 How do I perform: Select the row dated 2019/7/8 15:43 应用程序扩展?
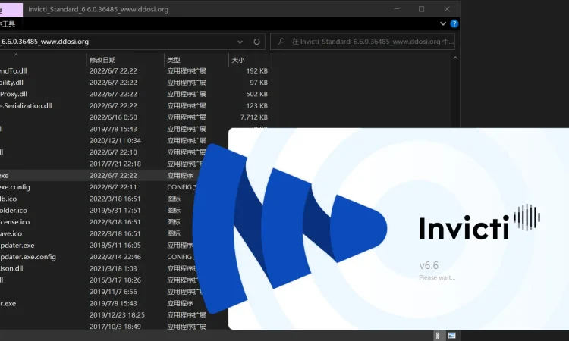[114, 129]
